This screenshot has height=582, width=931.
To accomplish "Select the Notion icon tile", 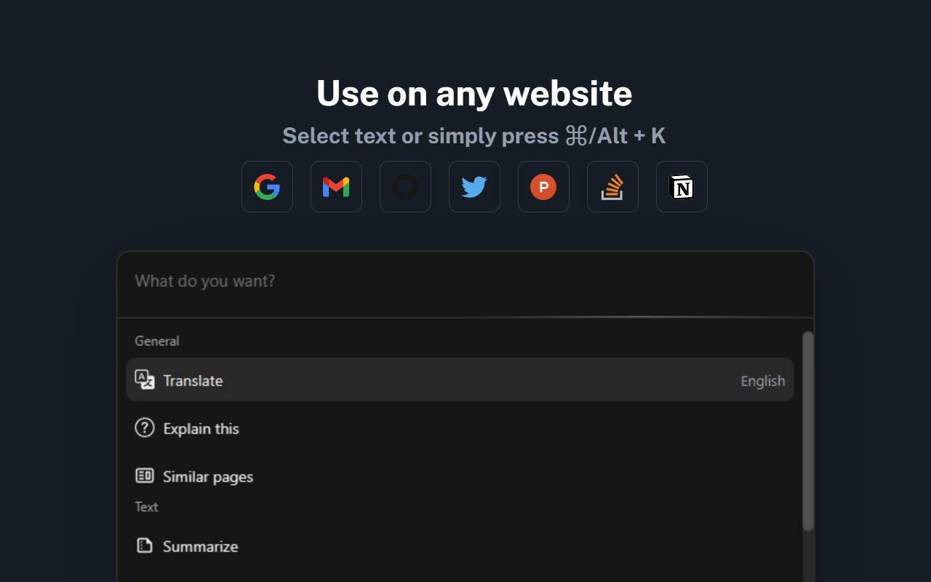I will coord(682,187).
